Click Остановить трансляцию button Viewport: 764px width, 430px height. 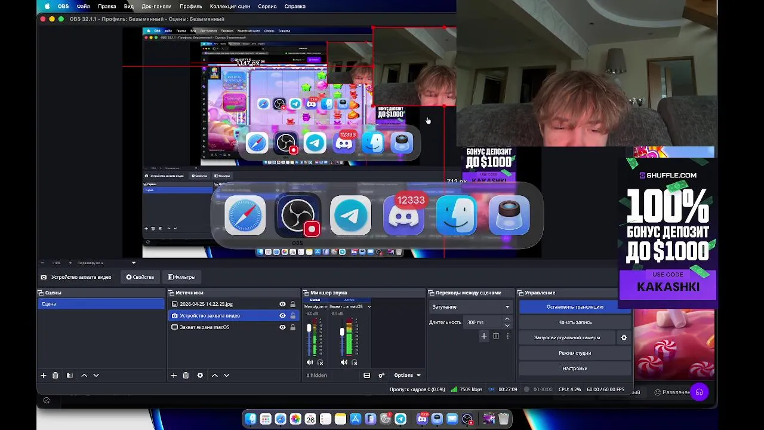tap(575, 307)
